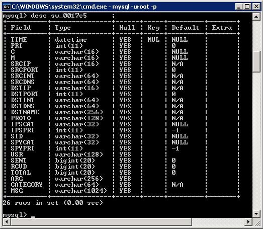Click the 'SRCIP' field name

(21, 64)
